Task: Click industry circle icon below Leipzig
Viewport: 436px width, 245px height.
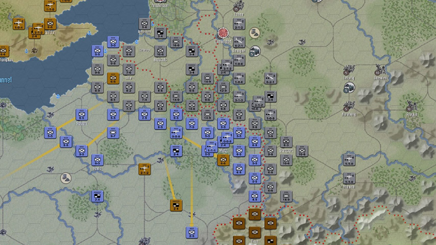Action: pos(349,88)
